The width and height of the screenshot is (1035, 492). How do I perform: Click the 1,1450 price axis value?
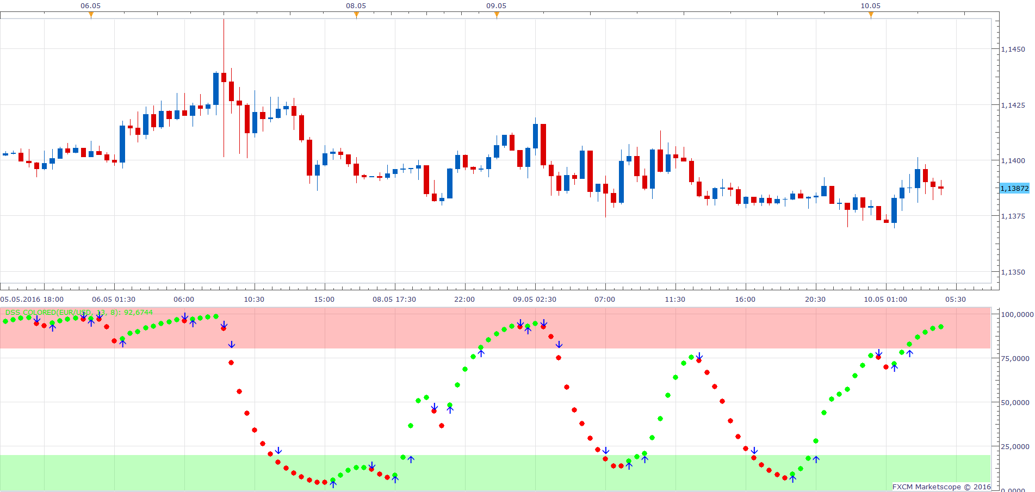coord(1013,49)
